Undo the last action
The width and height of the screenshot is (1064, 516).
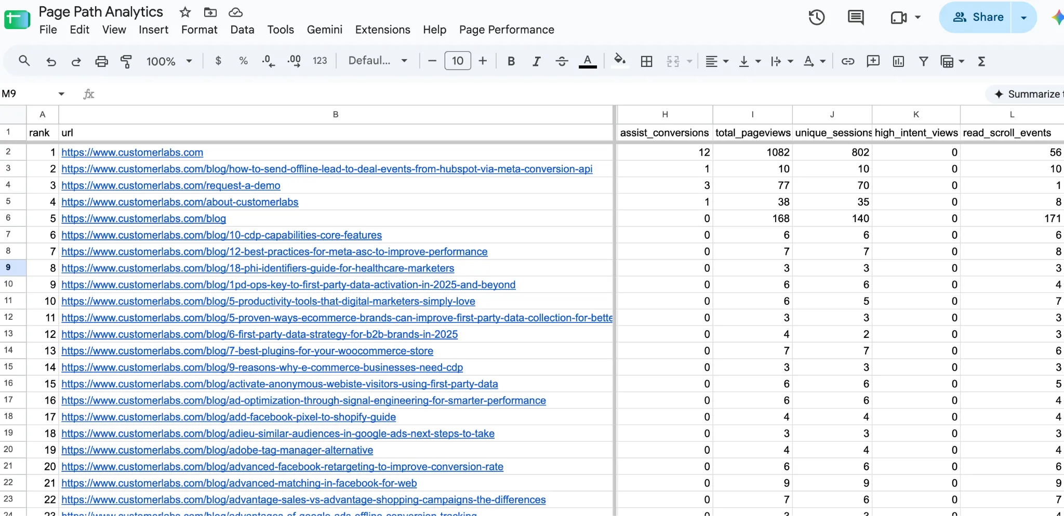[51, 61]
